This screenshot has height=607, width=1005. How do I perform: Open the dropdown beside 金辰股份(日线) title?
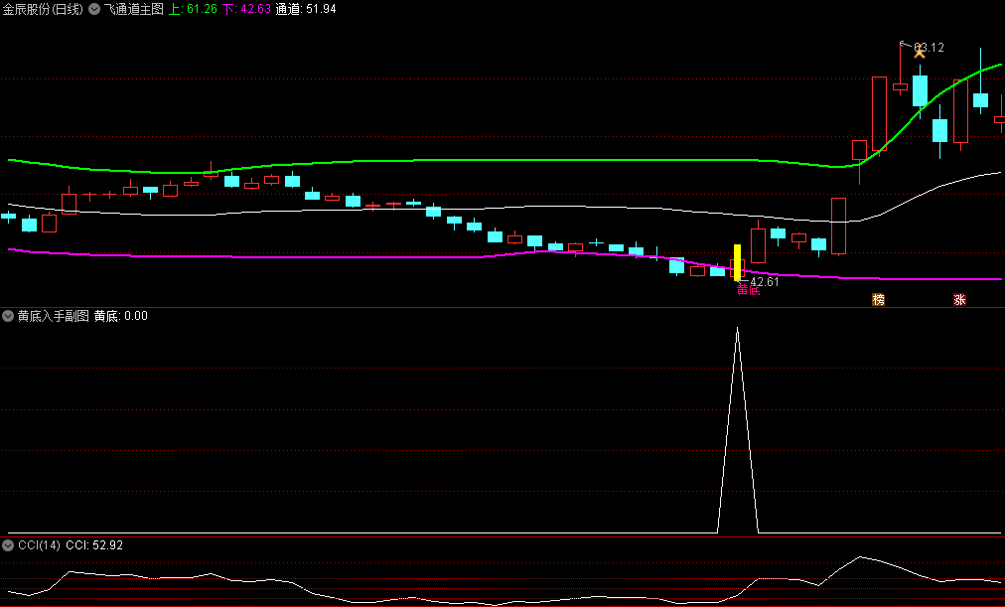tap(94, 9)
